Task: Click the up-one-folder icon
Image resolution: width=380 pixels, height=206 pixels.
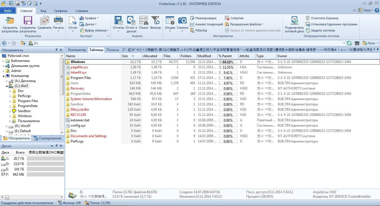Action: click(x=23, y=43)
